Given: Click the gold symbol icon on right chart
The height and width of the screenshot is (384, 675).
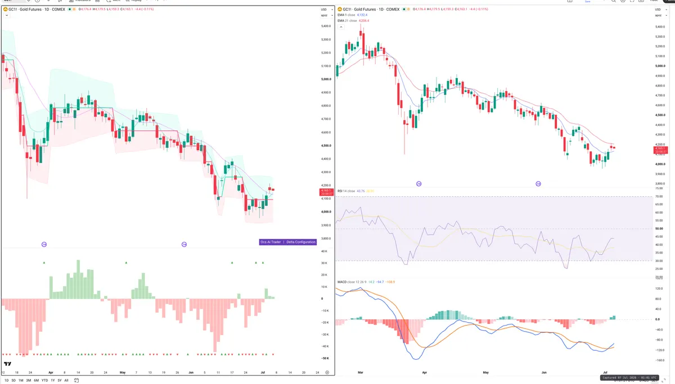Looking at the screenshot, I should [340, 9].
